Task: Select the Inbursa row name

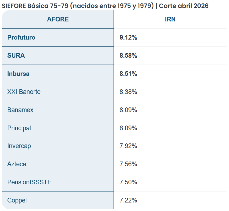Action: pos(18,74)
